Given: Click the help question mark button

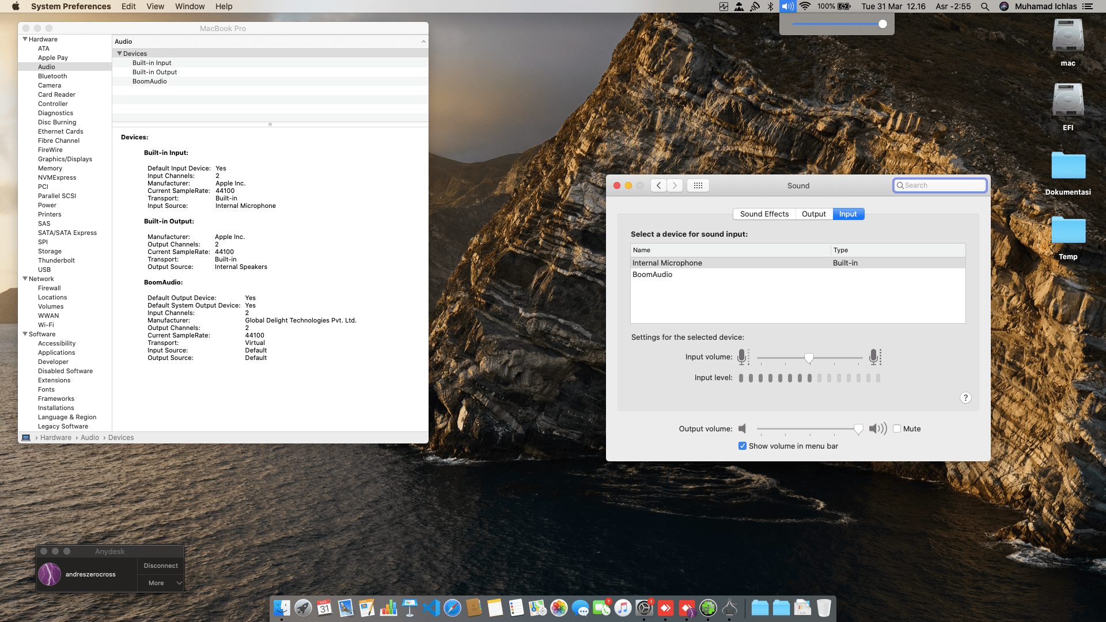Looking at the screenshot, I should pos(965,398).
